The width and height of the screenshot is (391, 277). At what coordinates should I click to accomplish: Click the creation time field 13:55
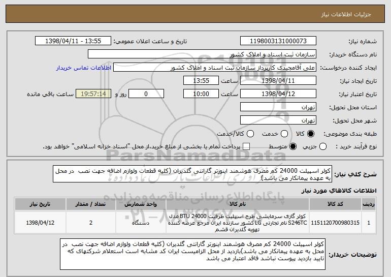[x=201, y=81]
